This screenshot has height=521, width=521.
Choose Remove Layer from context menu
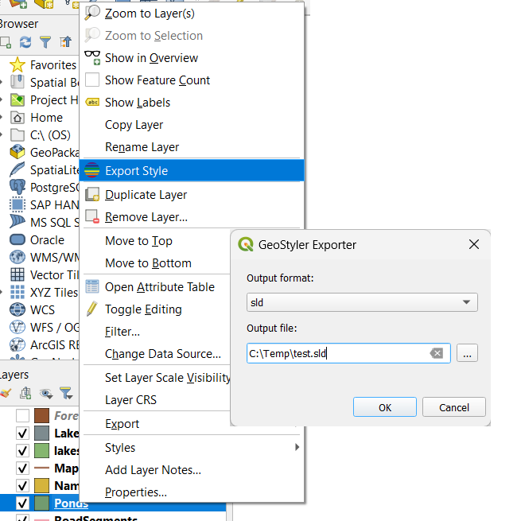pos(146,217)
